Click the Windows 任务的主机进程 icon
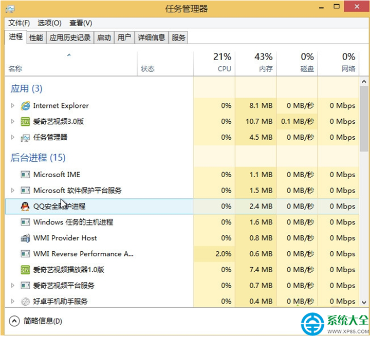Image resolution: width=370 pixels, height=337 pixels. coord(25,222)
